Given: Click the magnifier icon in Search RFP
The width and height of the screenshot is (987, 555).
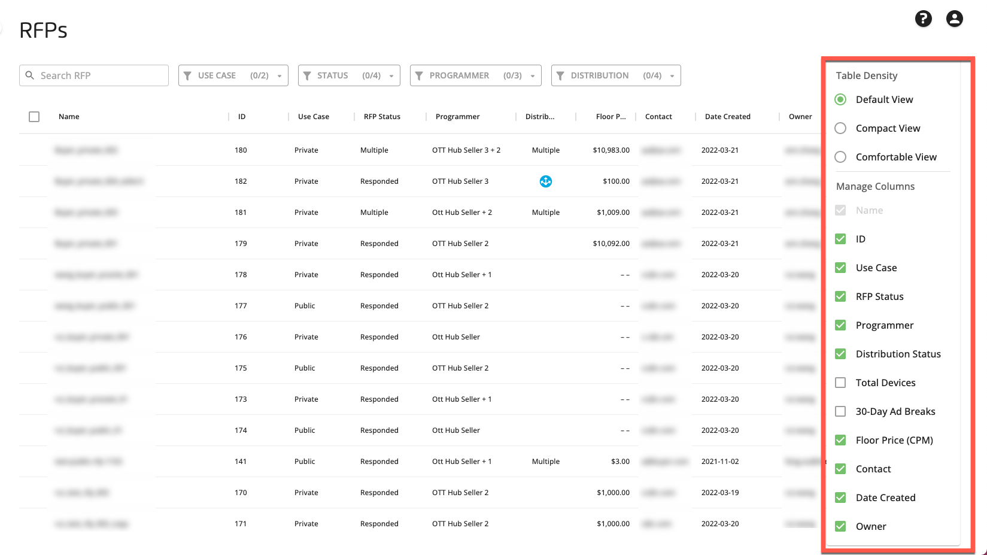Looking at the screenshot, I should (x=30, y=75).
